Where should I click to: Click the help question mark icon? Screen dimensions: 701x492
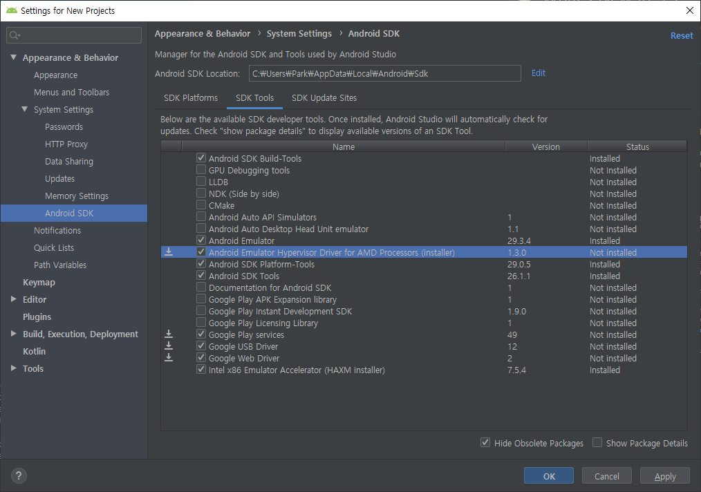19,476
